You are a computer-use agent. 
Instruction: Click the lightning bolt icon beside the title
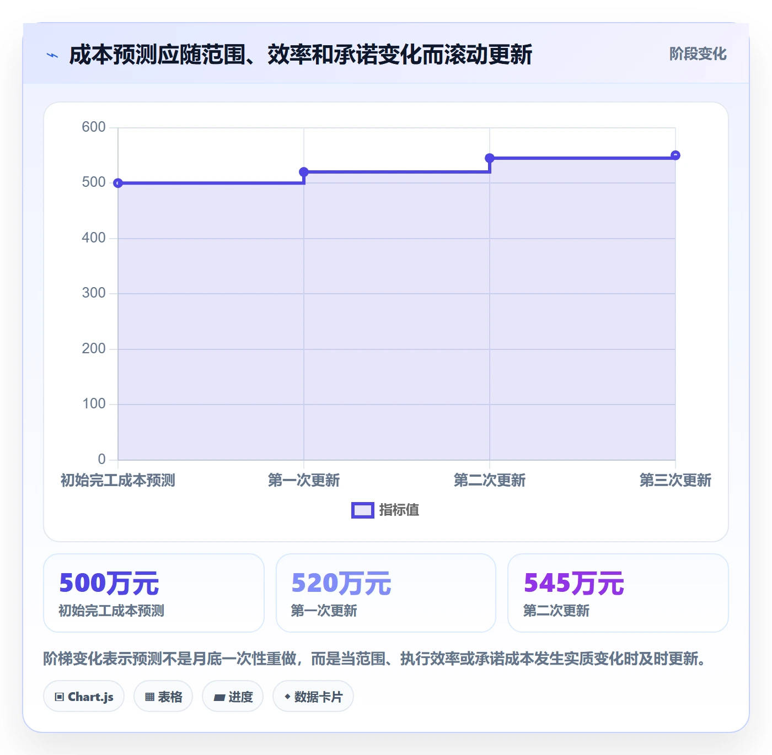[52, 55]
